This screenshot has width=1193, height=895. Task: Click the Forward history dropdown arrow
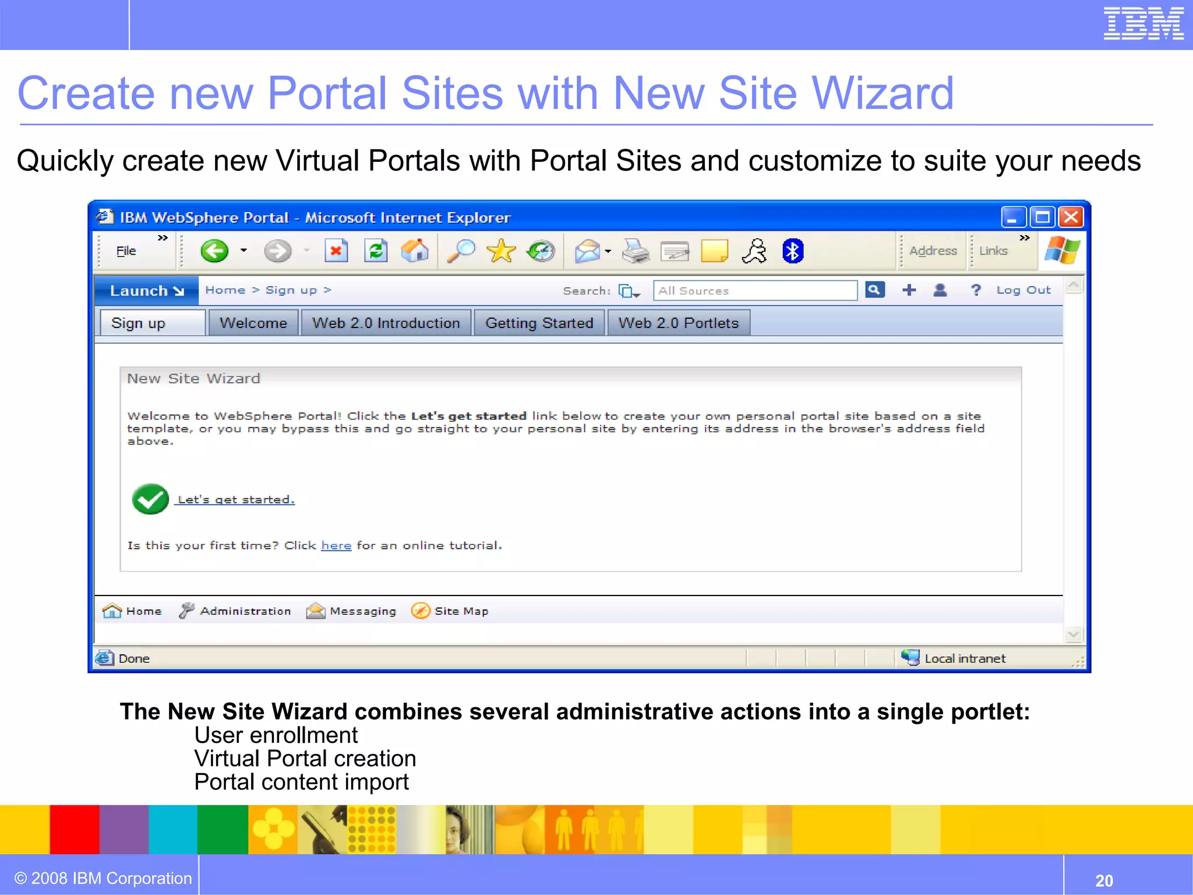click(x=307, y=251)
